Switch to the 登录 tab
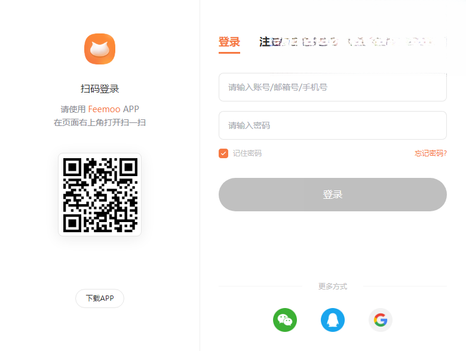This screenshot has height=351, width=466. [x=229, y=42]
